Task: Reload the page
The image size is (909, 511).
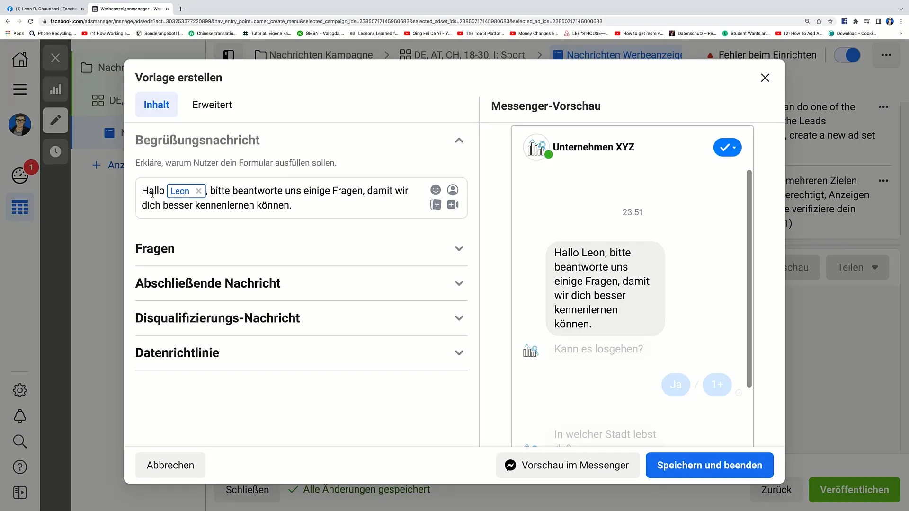Action: click(x=31, y=21)
